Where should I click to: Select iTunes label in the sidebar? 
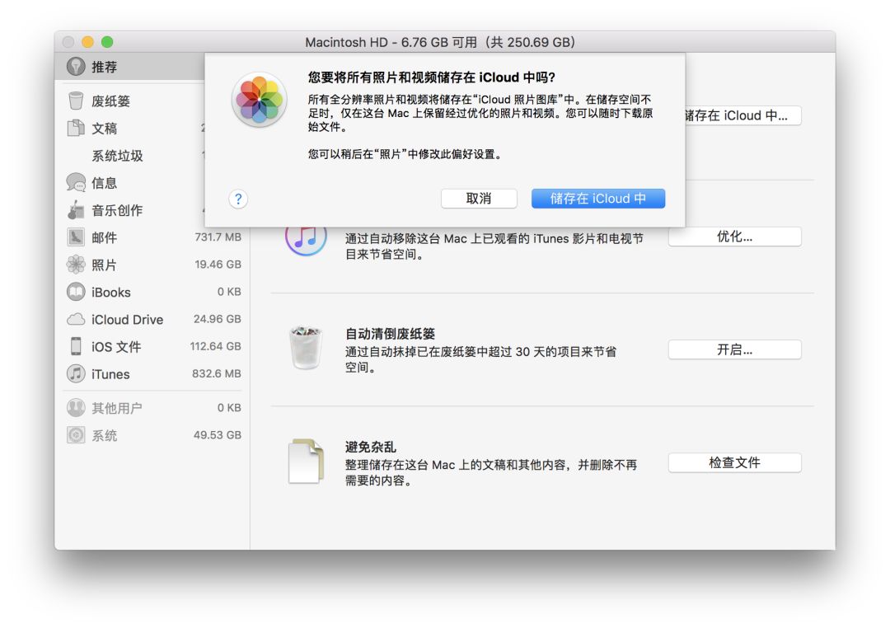click(x=110, y=374)
